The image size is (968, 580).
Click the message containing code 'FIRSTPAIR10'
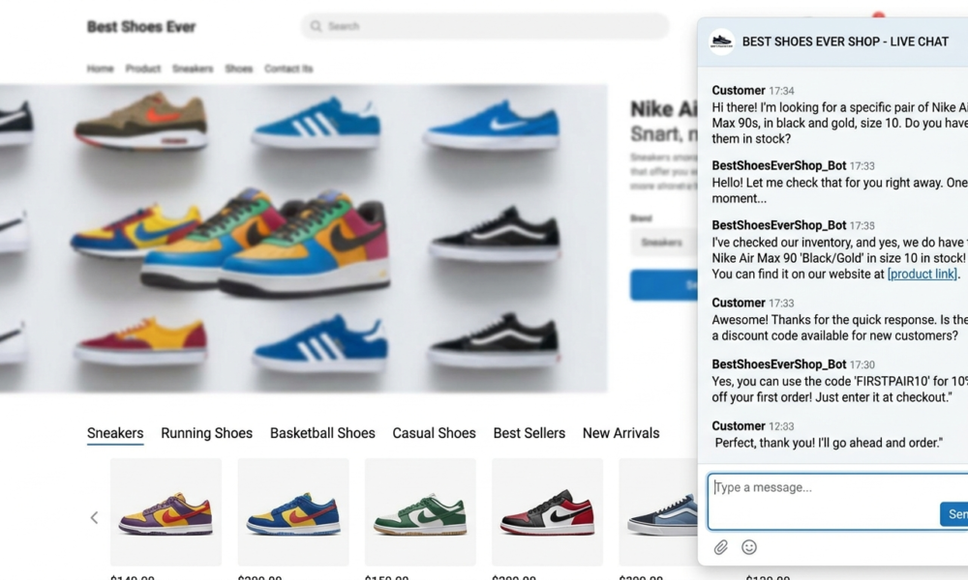pyautogui.click(x=839, y=389)
